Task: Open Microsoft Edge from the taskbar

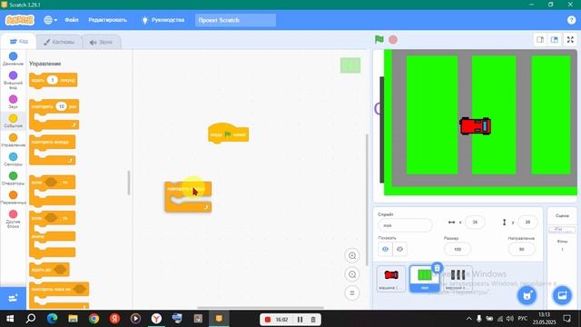Action: 52,319
